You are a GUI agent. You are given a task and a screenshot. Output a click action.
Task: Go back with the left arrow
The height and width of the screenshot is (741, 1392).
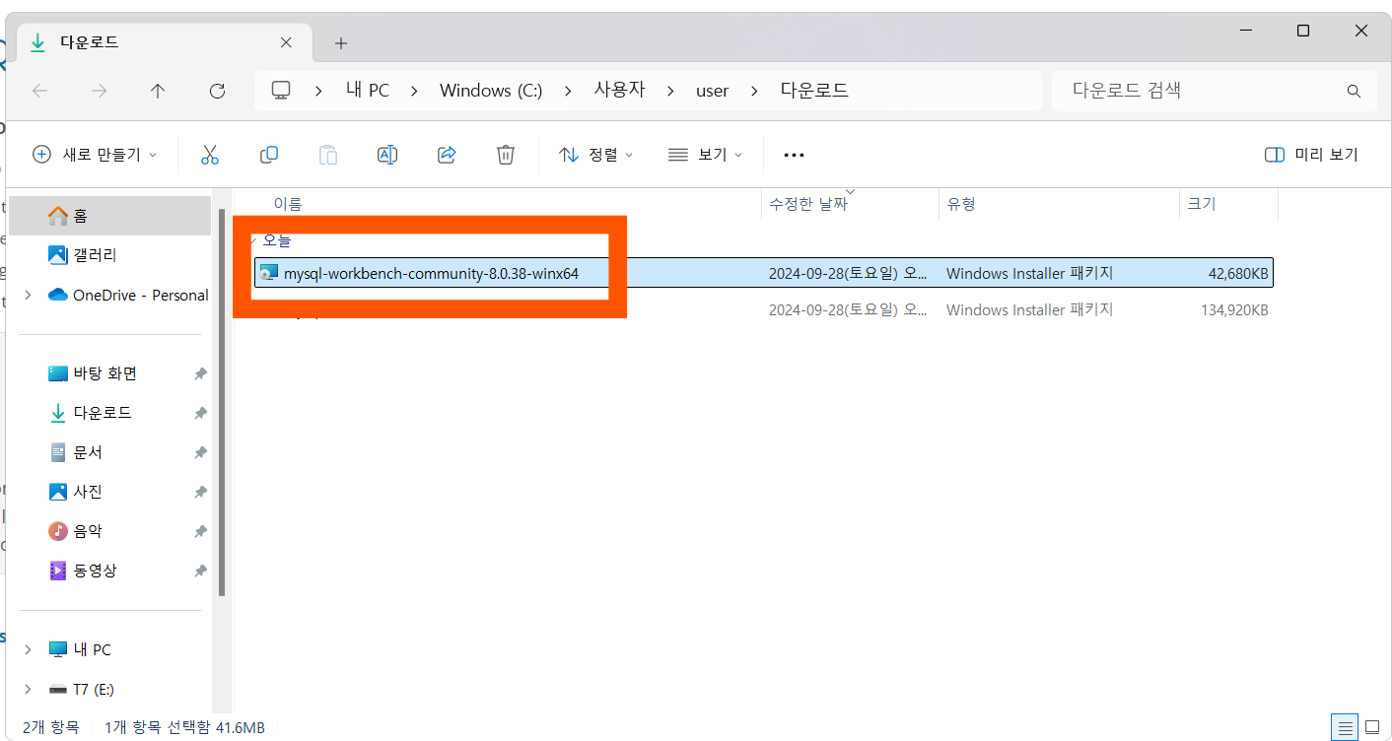[40, 91]
